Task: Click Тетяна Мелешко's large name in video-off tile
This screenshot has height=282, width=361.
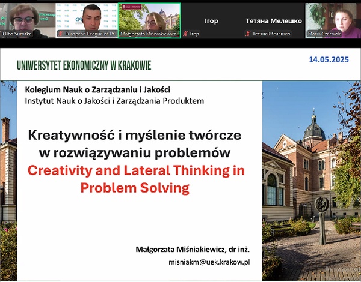Action: point(273,20)
